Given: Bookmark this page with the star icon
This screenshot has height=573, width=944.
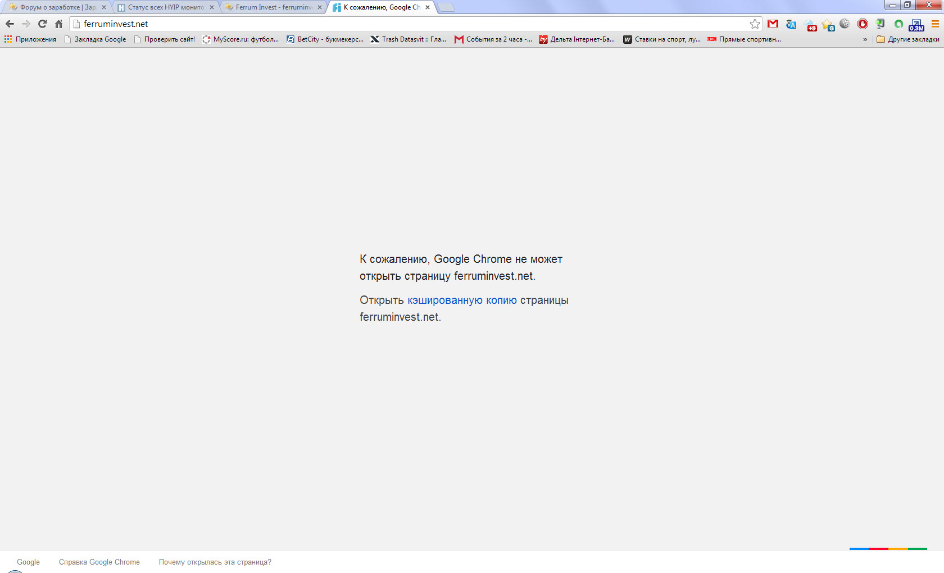Looking at the screenshot, I should pos(755,24).
